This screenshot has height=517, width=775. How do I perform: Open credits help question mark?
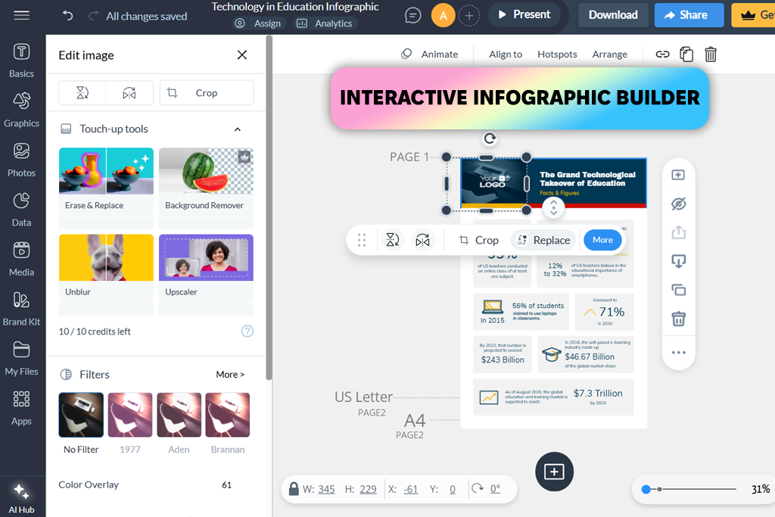[247, 331]
